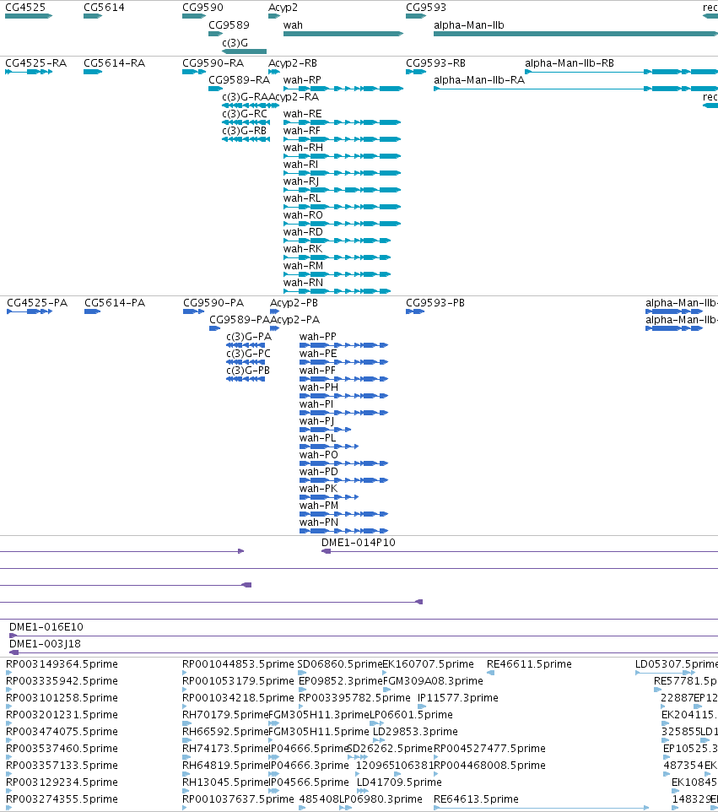Click the wah-PH protein label

[x=319, y=387]
